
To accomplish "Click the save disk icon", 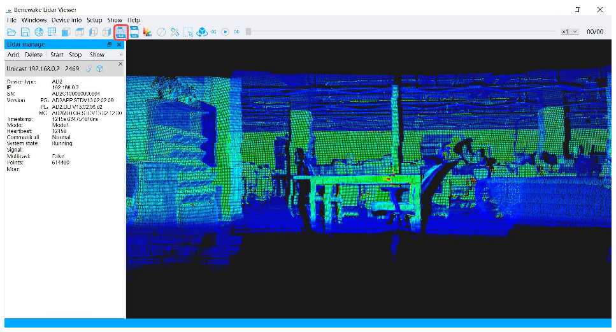I will point(25,32).
